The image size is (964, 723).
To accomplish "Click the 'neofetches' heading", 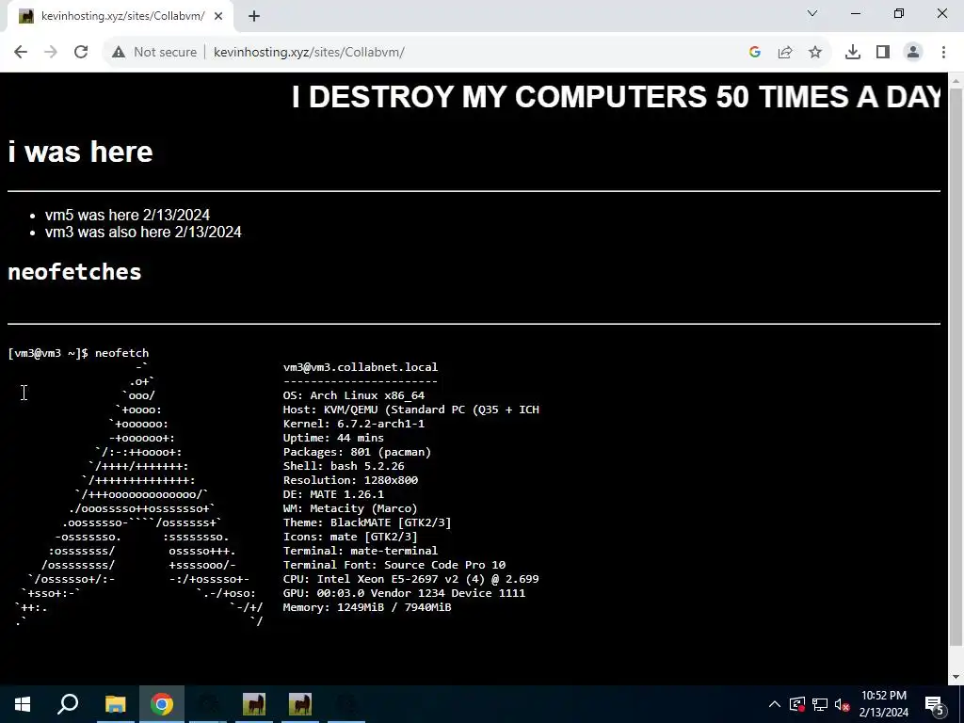I will [x=74, y=272].
